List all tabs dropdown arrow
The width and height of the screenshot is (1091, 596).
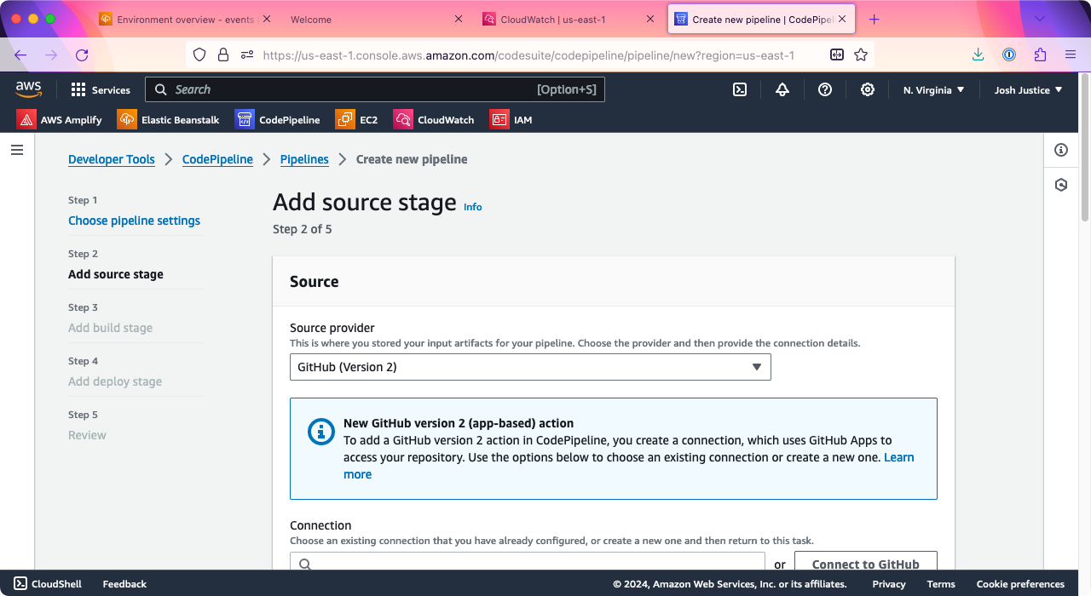tap(1040, 19)
